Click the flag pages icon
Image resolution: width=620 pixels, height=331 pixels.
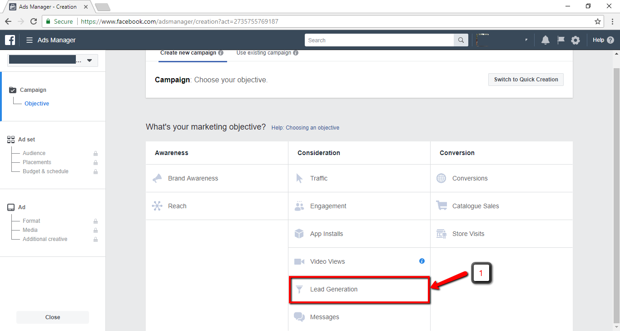pos(561,40)
